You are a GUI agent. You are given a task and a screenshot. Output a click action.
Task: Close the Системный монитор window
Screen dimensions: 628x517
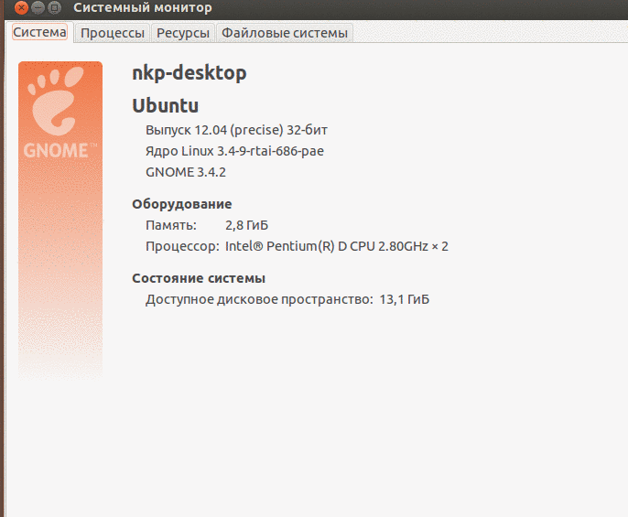21,7
